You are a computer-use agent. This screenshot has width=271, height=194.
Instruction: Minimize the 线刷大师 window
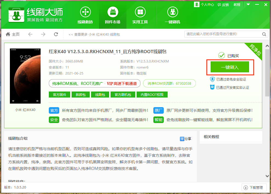point(257,4)
